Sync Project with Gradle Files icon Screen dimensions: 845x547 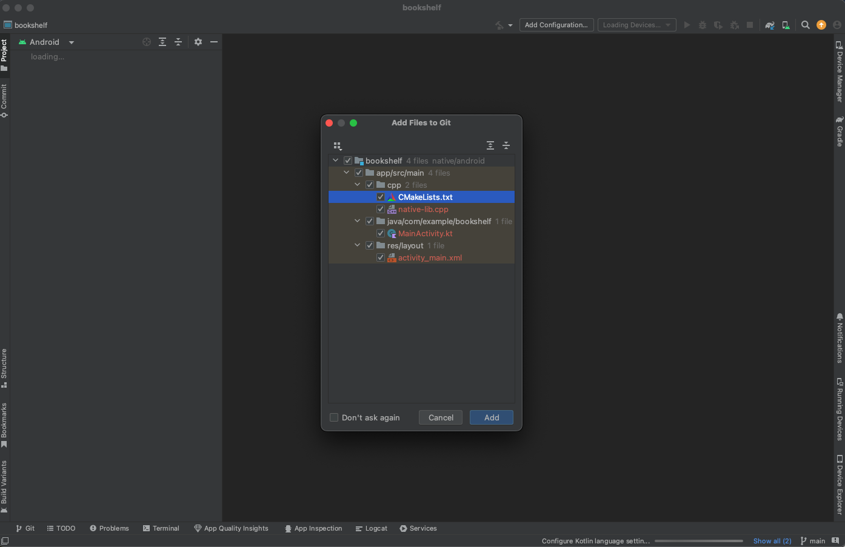tap(770, 25)
